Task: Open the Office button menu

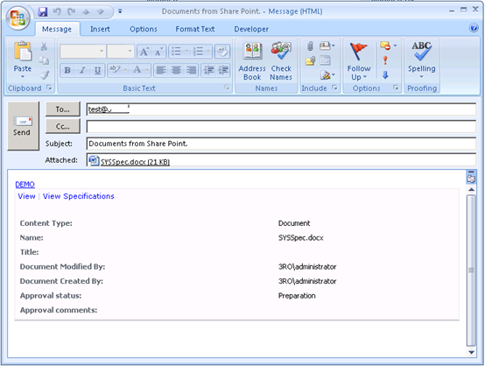Action: point(18,18)
